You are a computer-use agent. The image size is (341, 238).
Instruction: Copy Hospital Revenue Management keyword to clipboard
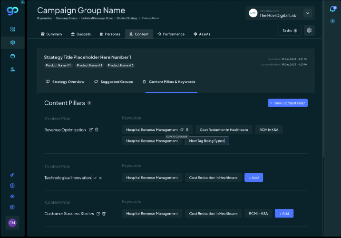coord(182,129)
